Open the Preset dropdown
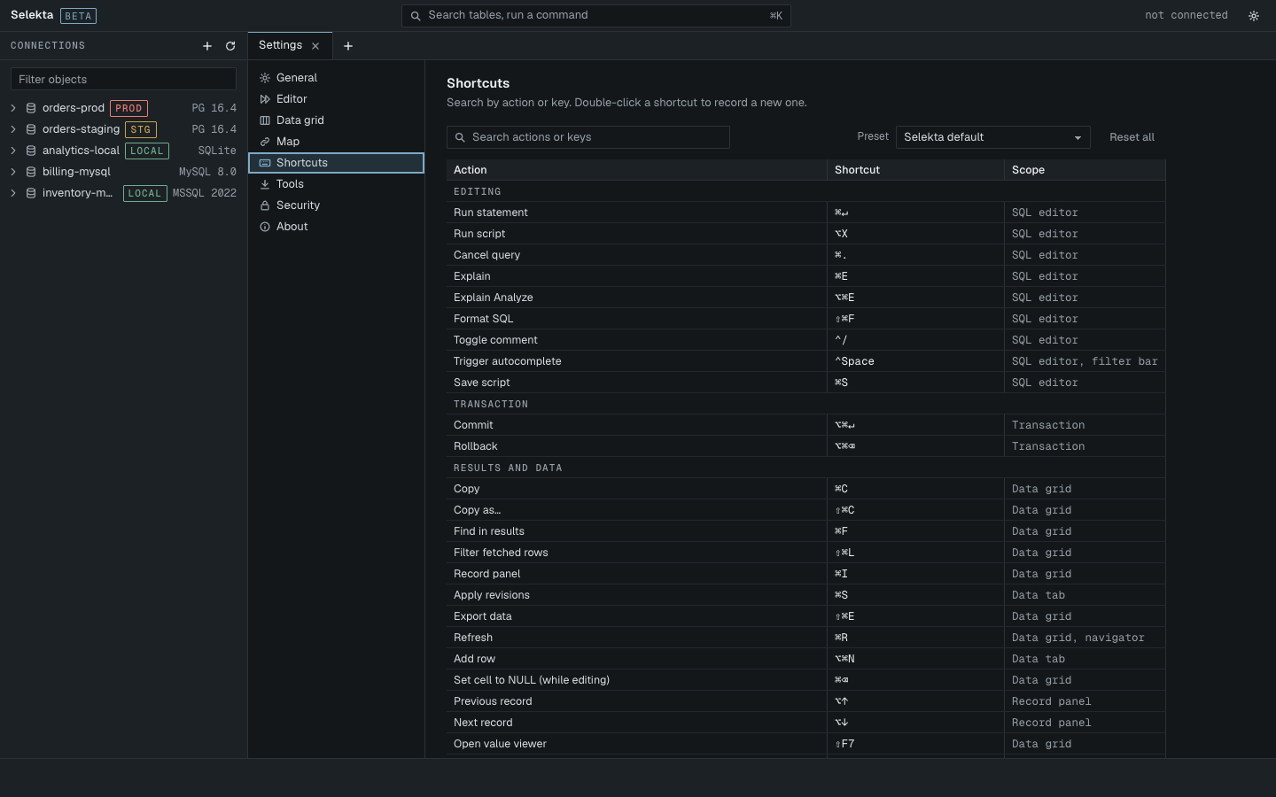This screenshot has height=797, width=1276. [x=992, y=137]
